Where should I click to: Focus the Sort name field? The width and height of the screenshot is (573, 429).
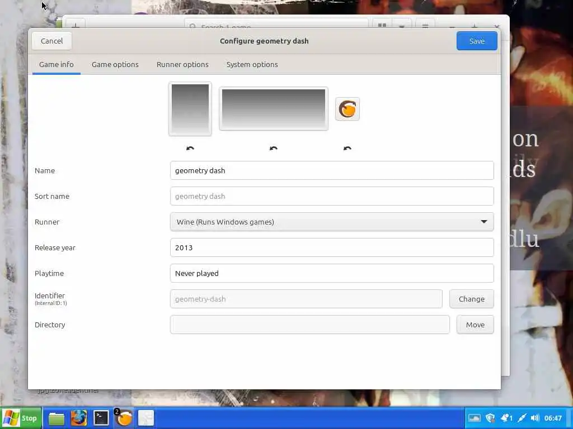[x=332, y=196]
